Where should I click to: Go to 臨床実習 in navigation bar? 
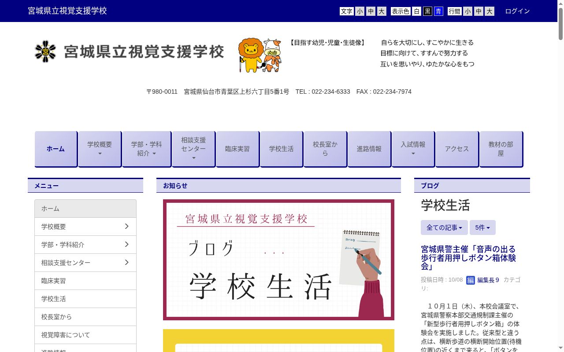point(237,149)
